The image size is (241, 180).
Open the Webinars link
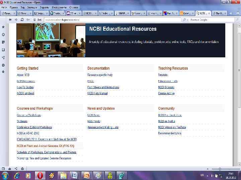point(22,121)
